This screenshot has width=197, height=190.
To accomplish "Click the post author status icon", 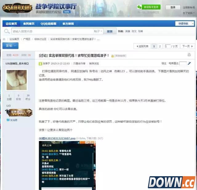I will 40,64.
